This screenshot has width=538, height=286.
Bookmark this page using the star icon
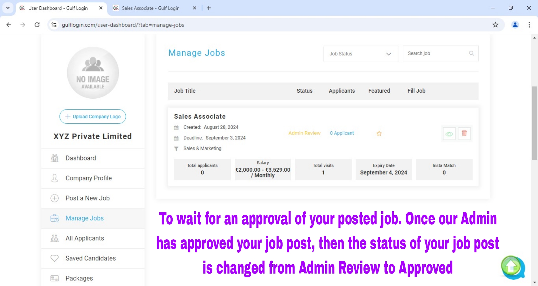tap(496, 25)
